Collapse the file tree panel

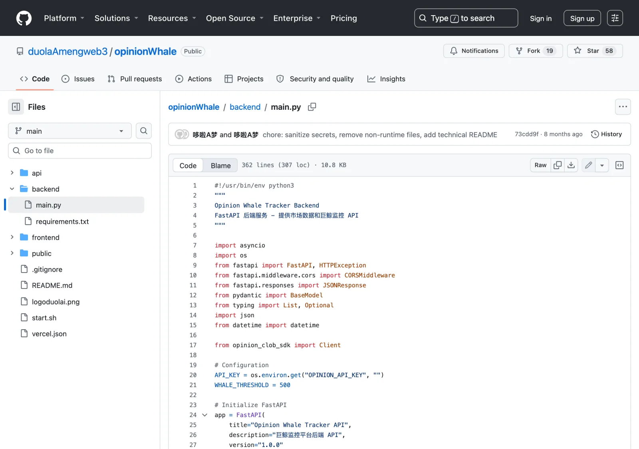pos(16,107)
